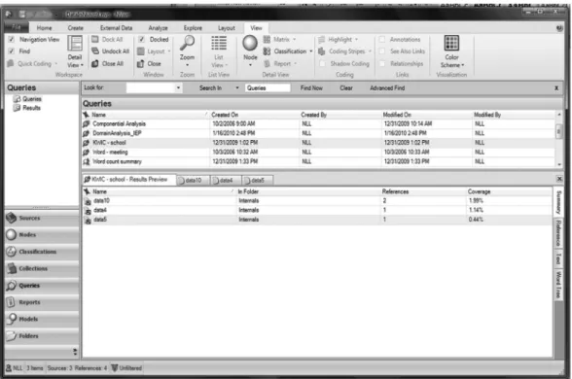572x379 pixels.
Task: Toggle the Relationships checkbox
Action: click(382, 63)
